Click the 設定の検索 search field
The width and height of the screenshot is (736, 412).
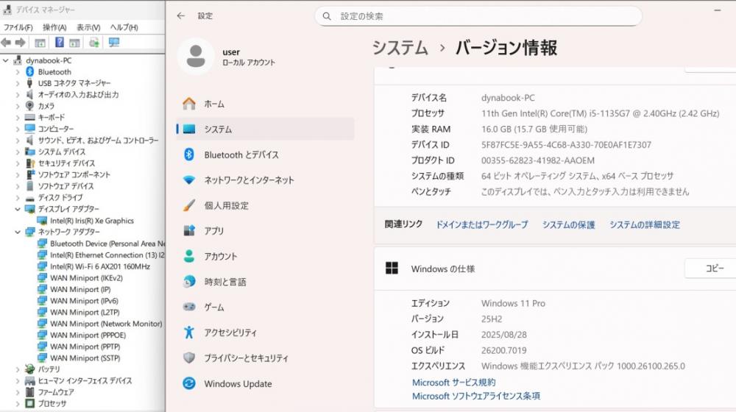478,16
